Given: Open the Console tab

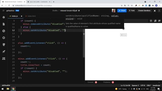Looking at the screenshot, I should pyautogui.click(x=92, y=82).
